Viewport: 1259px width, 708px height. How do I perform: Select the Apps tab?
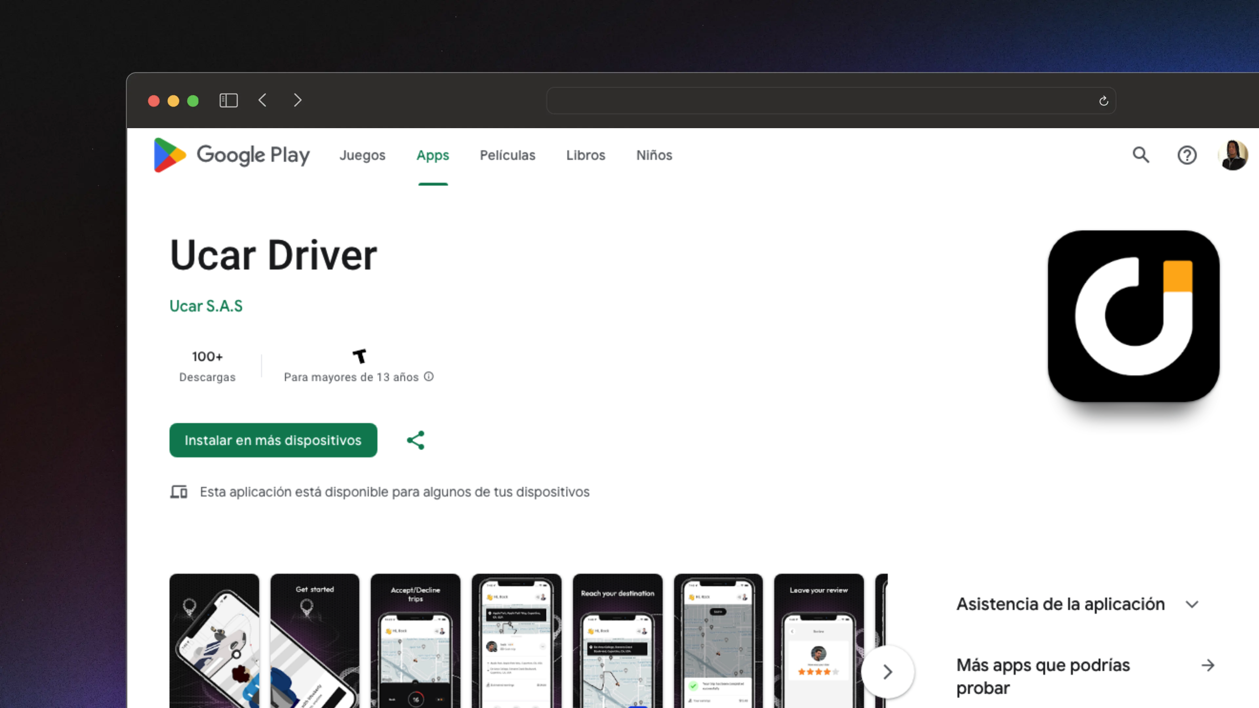(432, 155)
